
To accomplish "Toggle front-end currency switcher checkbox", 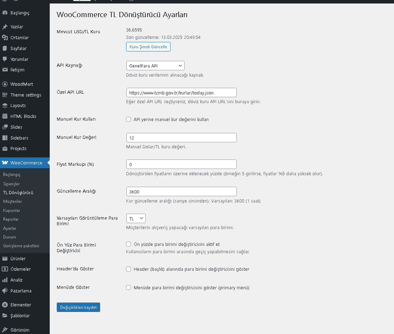I will (129, 244).
